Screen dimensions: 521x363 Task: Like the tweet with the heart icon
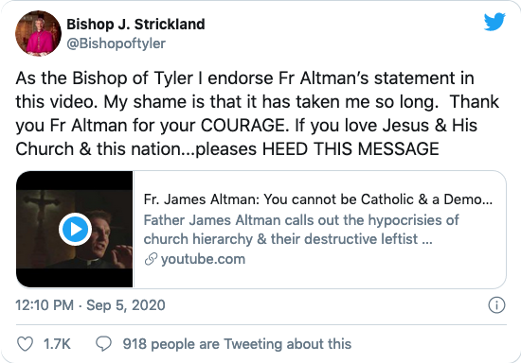[x=25, y=344]
